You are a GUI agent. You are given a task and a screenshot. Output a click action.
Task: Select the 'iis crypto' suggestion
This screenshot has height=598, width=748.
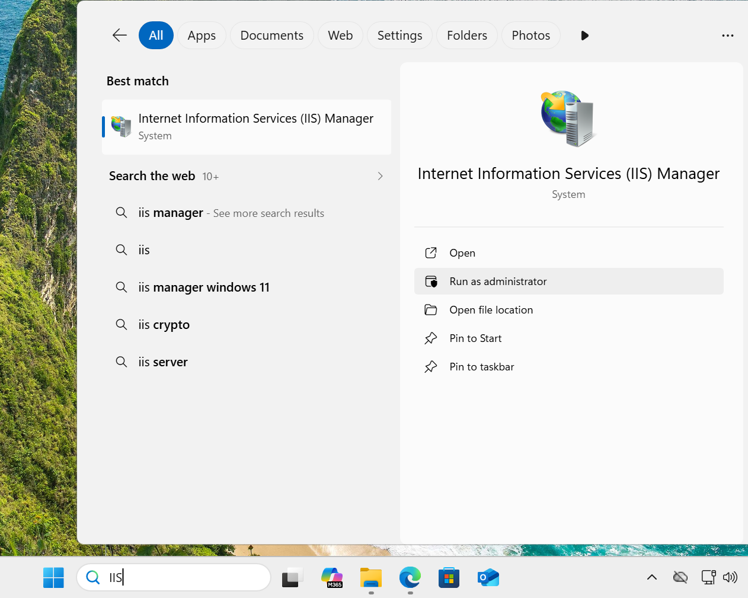[247, 325]
